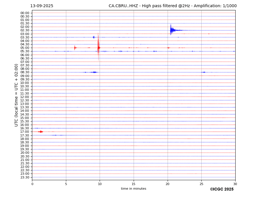Select the CA.CBRU..HHZ filter title text

coord(173,6)
